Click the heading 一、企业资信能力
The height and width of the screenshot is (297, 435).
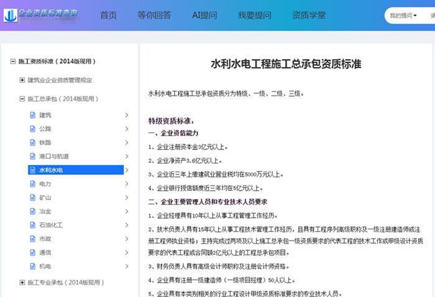point(173,133)
